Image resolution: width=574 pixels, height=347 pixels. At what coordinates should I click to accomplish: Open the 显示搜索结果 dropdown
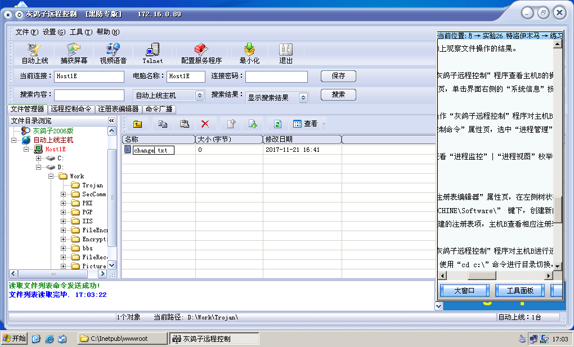303,98
